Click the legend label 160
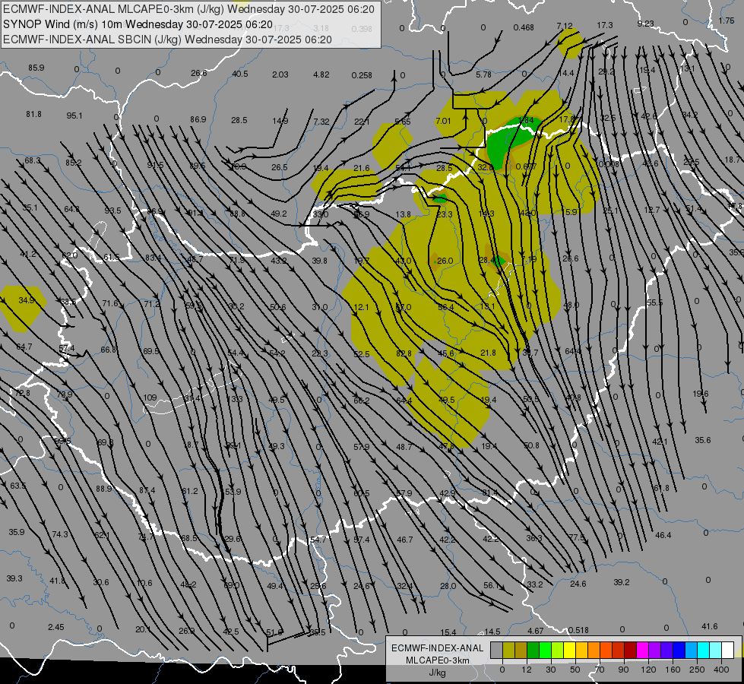 point(673,670)
